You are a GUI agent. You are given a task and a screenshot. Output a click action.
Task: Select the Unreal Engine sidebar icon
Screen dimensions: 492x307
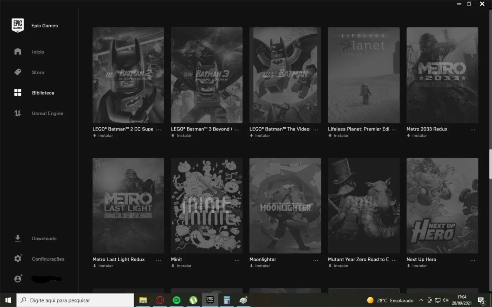[x=18, y=113]
